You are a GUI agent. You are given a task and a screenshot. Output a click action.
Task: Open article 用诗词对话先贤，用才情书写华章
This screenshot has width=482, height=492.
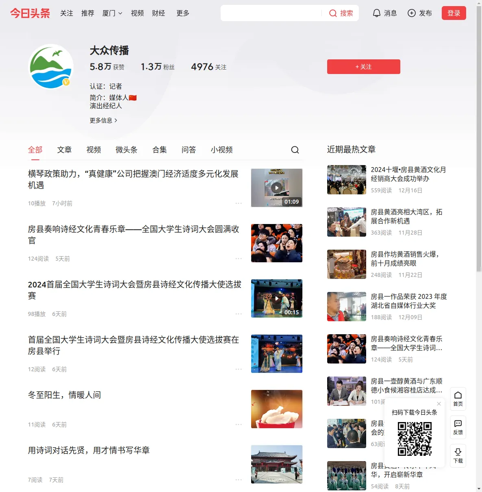(x=89, y=450)
